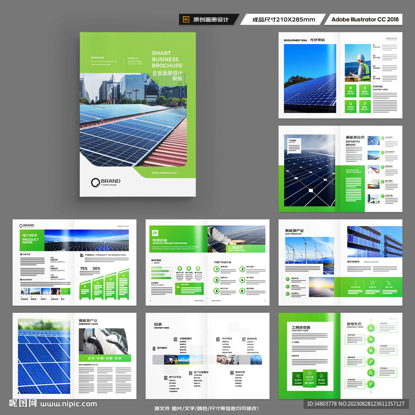415x415 pixels.
Task: Click the location pin icon above 电源设备
Action: pyautogui.click(x=155, y=233)
